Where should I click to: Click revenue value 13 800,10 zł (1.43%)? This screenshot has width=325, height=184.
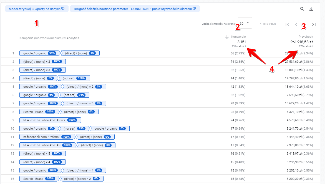[299, 70]
